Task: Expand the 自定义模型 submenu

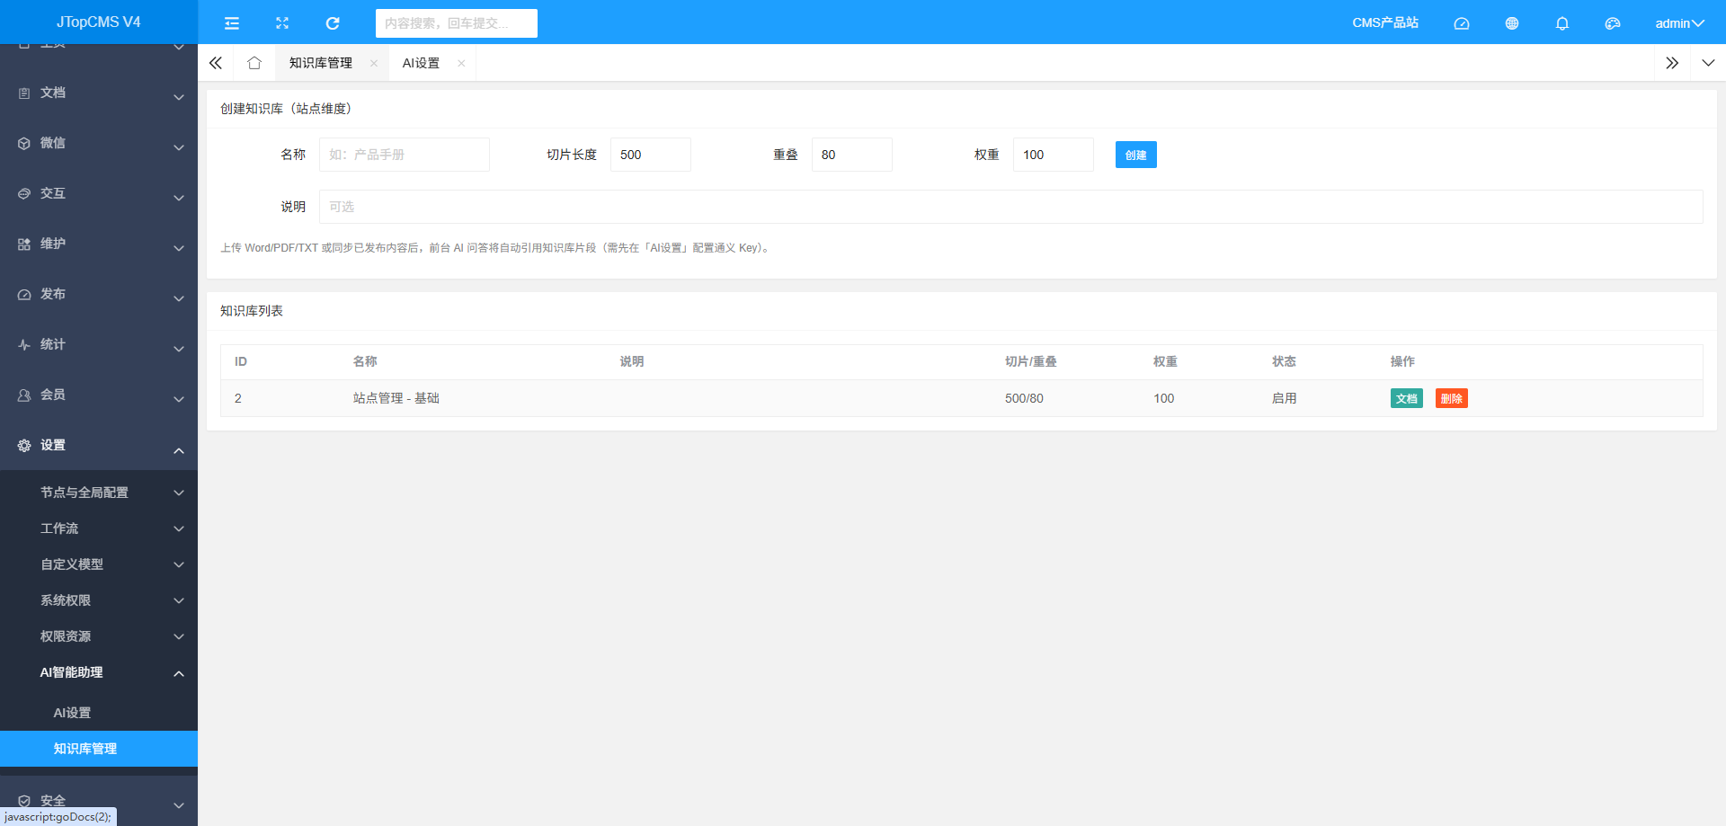Action: (99, 564)
